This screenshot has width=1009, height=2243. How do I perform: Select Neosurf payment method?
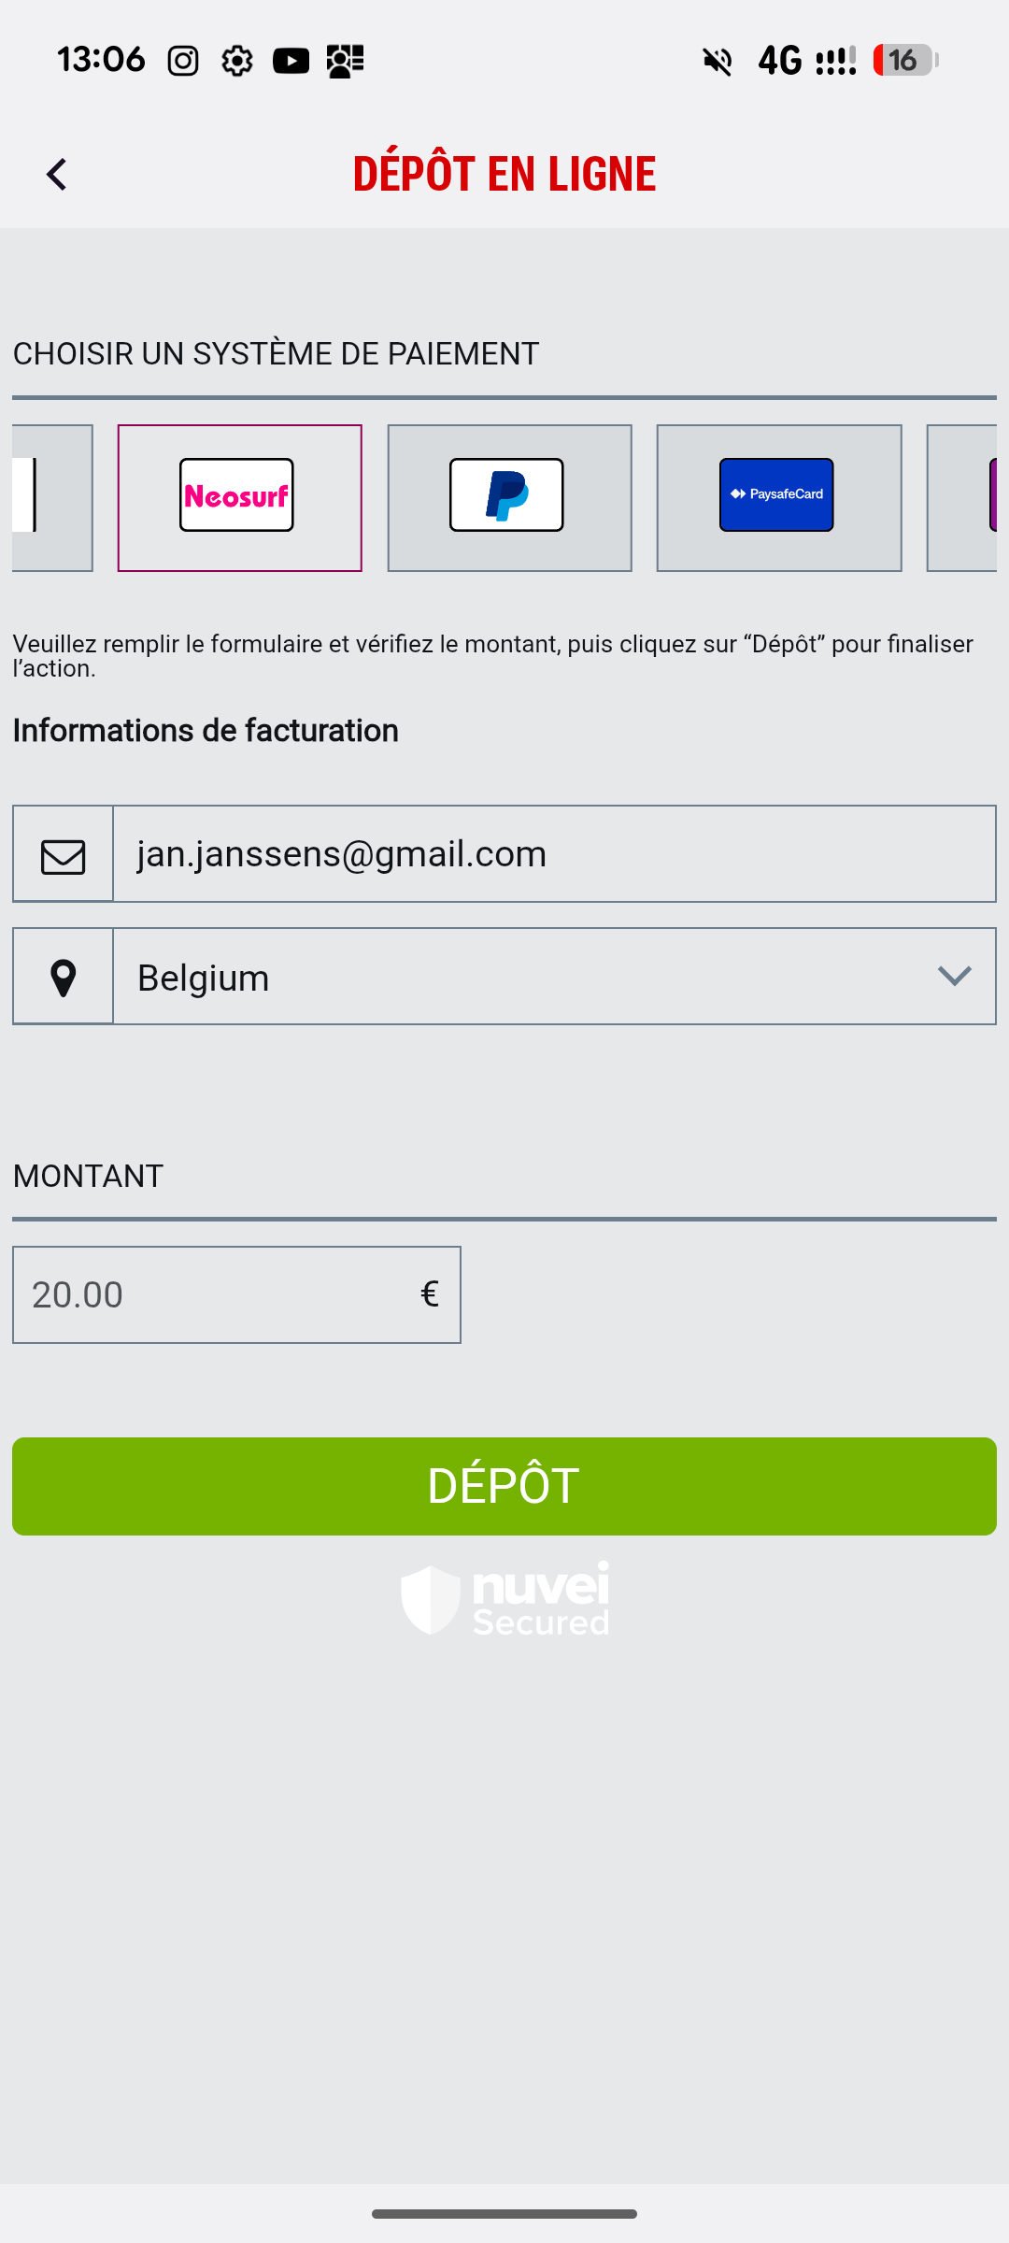(239, 497)
